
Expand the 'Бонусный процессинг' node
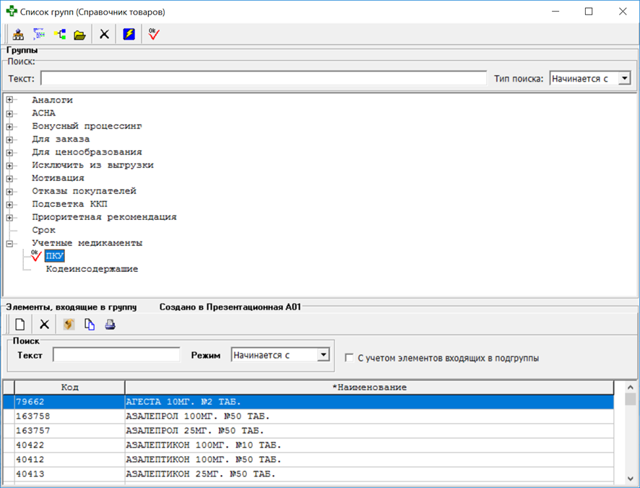pos(9,127)
